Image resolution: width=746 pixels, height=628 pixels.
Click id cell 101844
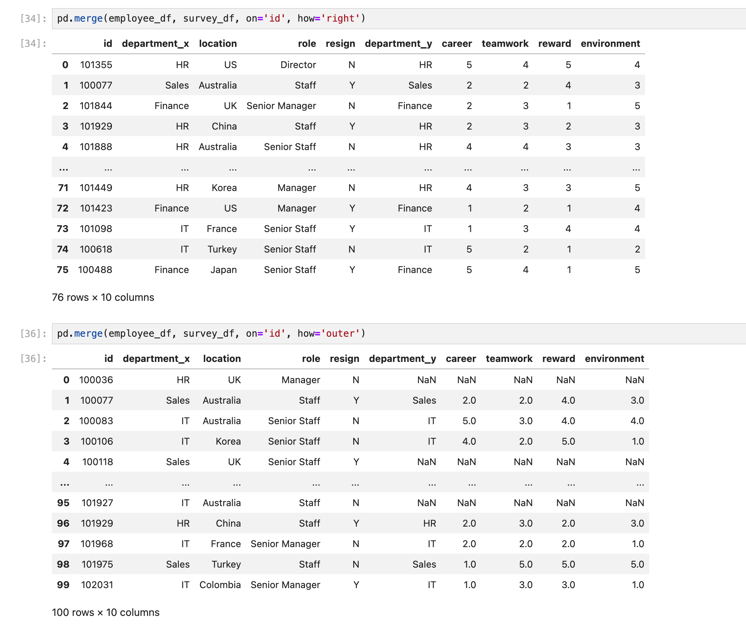[x=96, y=106]
